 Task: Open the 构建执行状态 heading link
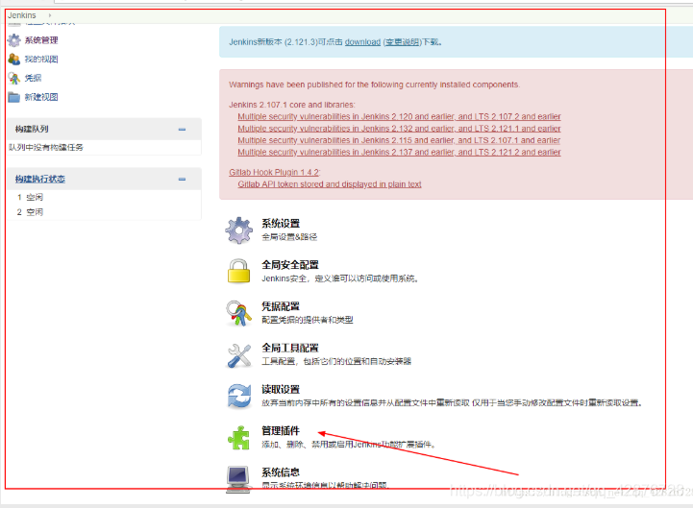pyautogui.click(x=39, y=179)
